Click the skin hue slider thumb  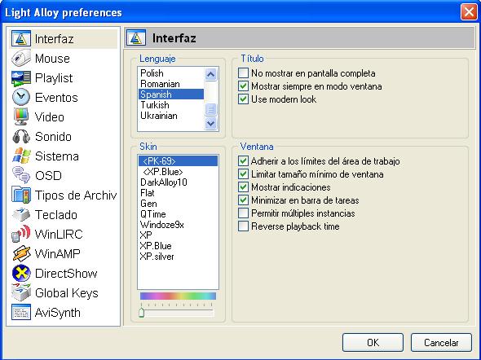pos(141,313)
